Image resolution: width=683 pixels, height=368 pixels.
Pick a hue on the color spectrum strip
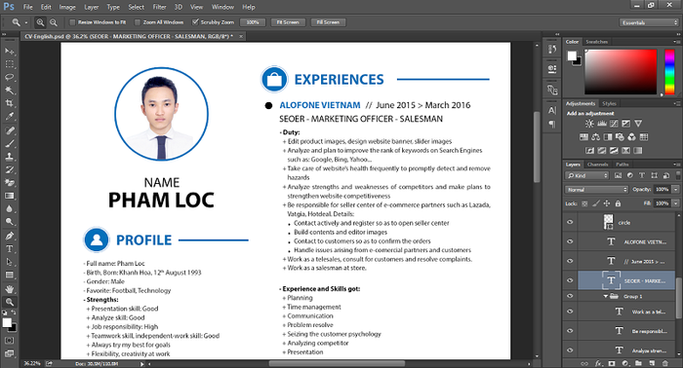[x=669, y=72]
